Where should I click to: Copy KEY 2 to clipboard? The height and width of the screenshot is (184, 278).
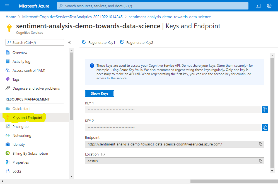click(x=265, y=127)
